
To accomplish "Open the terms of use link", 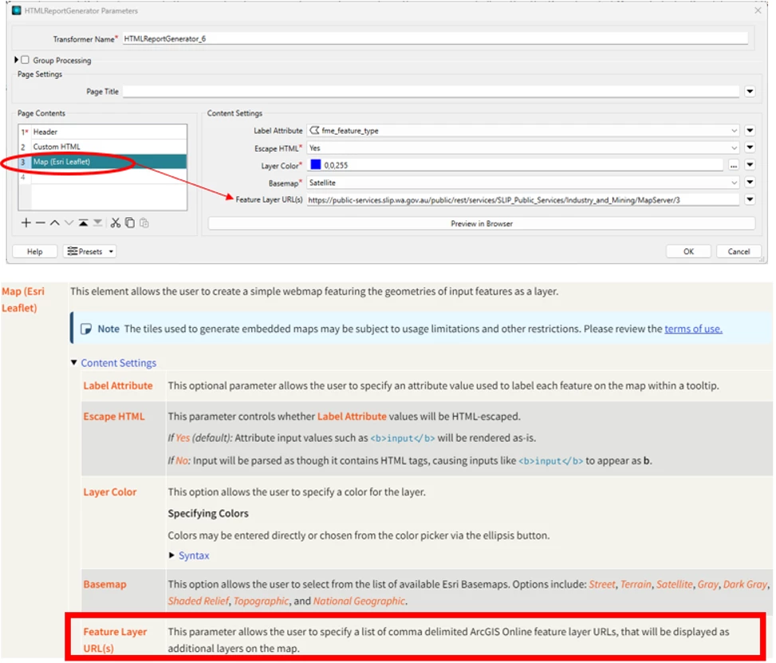I will (x=693, y=329).
